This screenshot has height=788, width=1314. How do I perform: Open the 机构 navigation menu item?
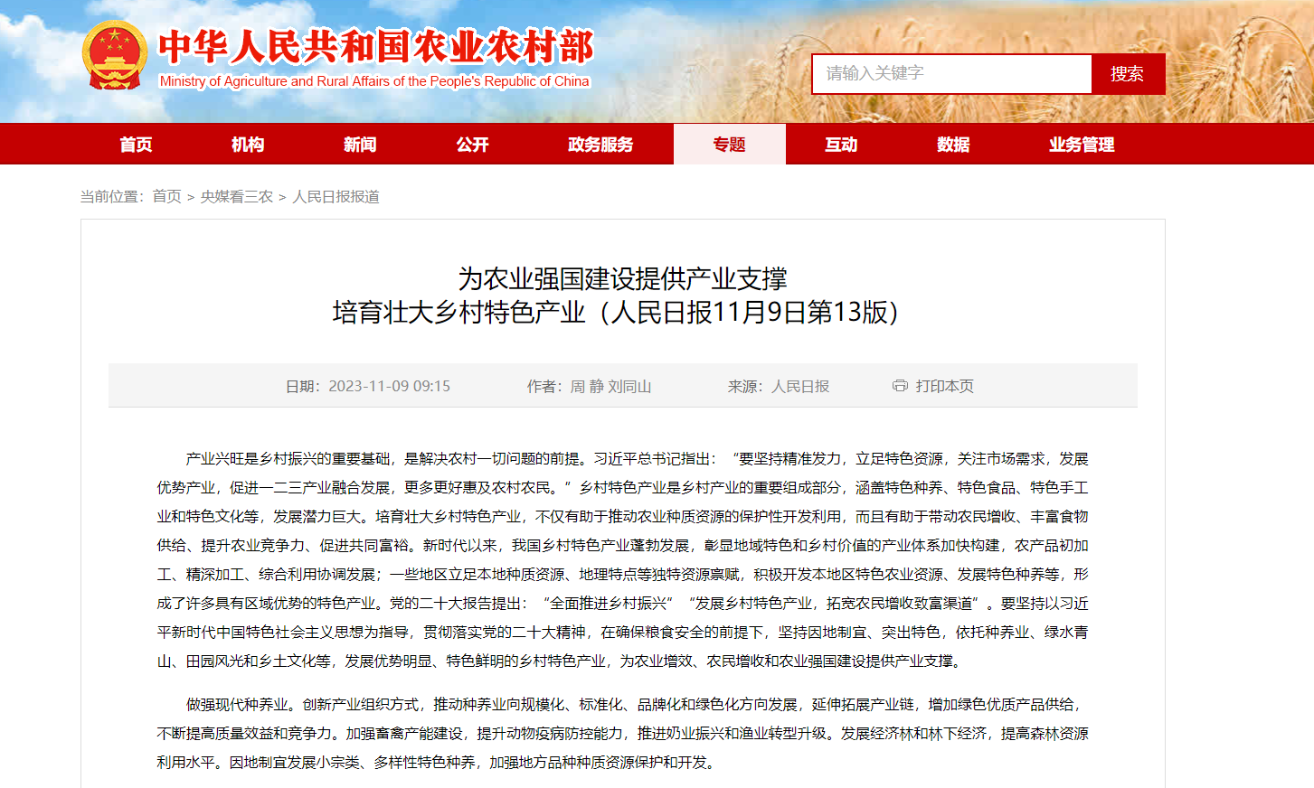[248, 145]
